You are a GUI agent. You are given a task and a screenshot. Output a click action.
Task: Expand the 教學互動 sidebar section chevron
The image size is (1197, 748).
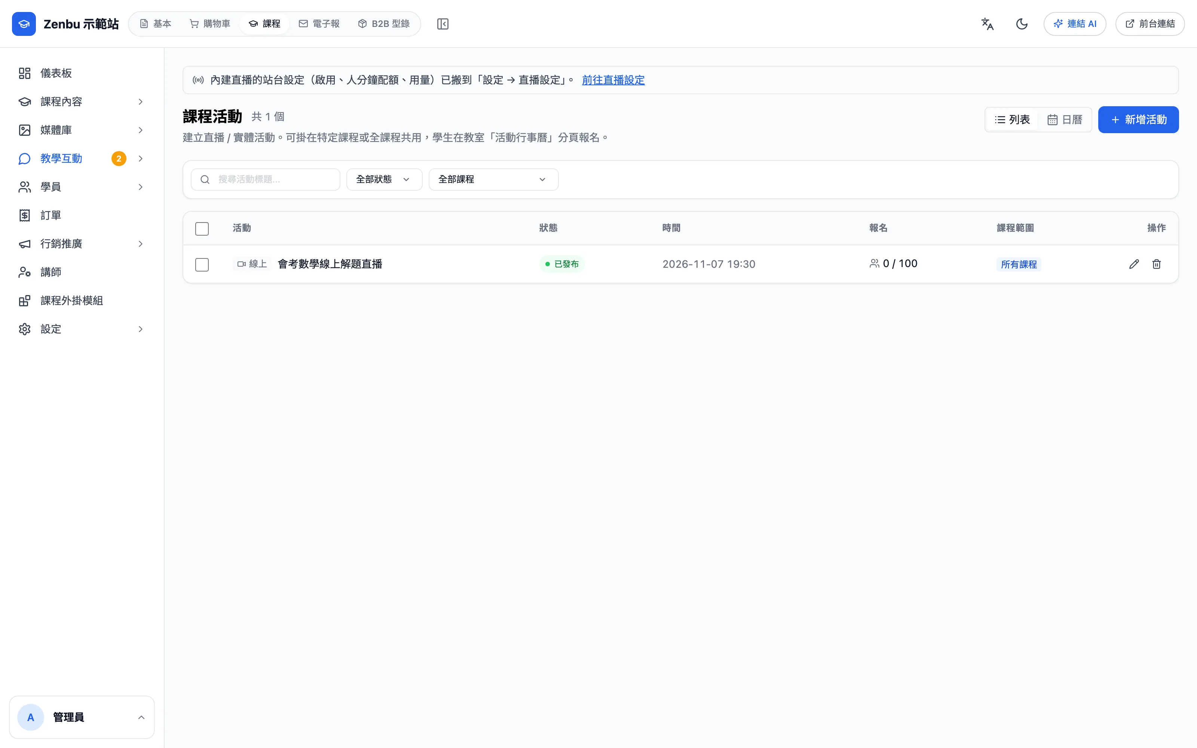(x=141, y=158)
